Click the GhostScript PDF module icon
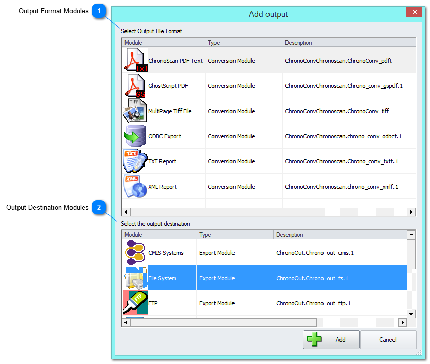430x364 pixels. (135, 85)
